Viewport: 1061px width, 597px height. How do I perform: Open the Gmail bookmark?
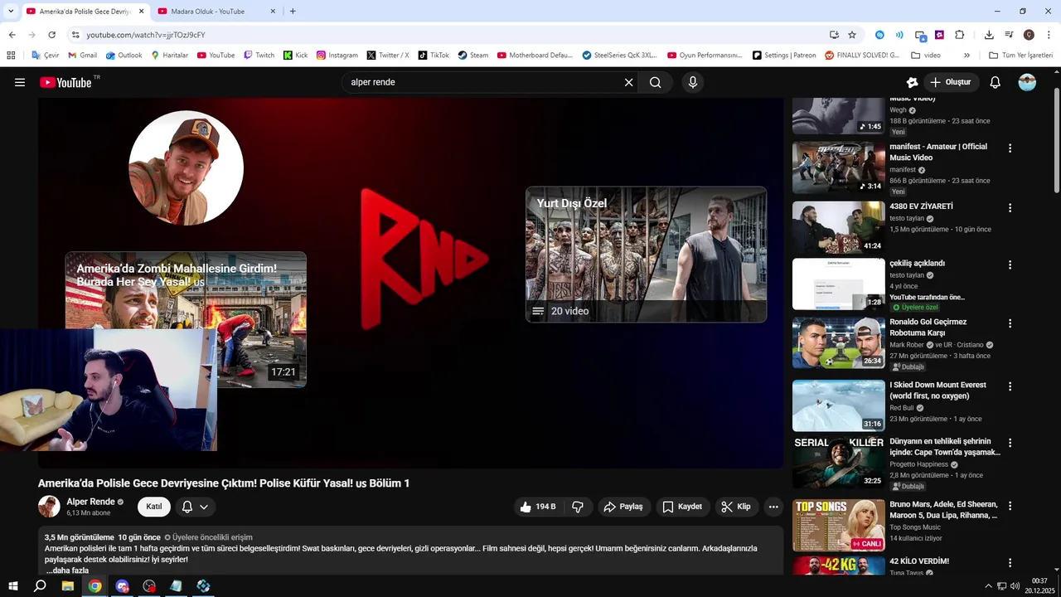pos(82,56)
